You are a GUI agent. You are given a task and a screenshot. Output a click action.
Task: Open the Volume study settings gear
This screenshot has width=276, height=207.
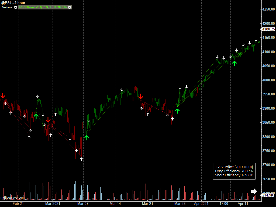click(x=16, y=7)
